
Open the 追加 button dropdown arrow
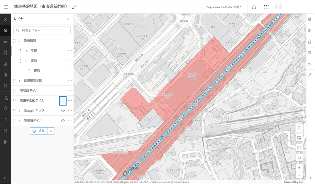51,131
